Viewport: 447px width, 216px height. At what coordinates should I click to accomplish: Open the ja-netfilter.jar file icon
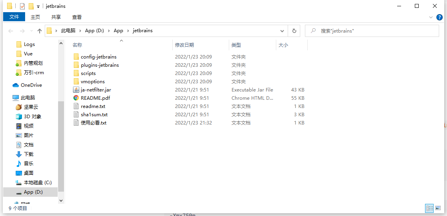tap(76, 90)
